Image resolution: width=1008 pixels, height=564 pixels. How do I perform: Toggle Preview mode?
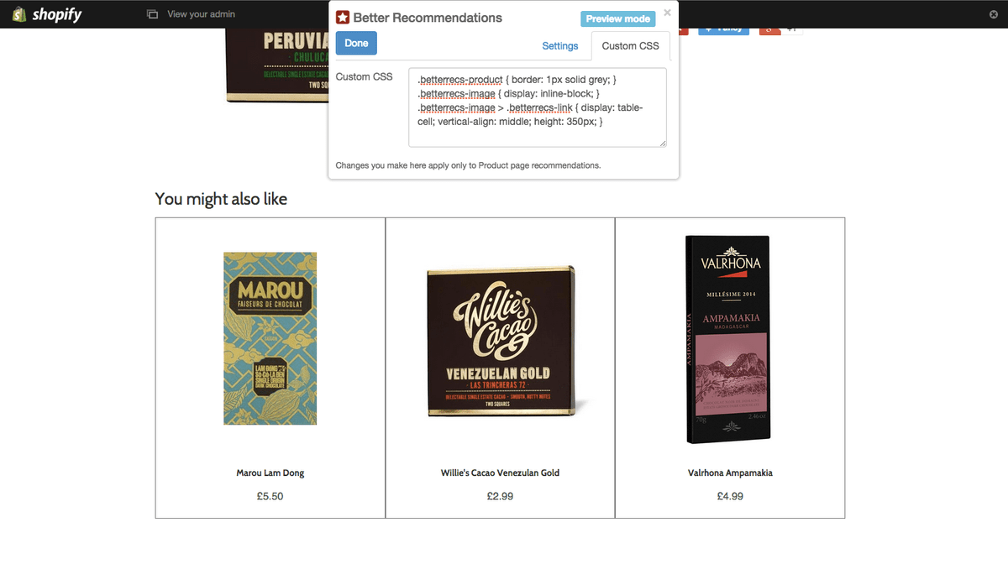tap(617, 18)
